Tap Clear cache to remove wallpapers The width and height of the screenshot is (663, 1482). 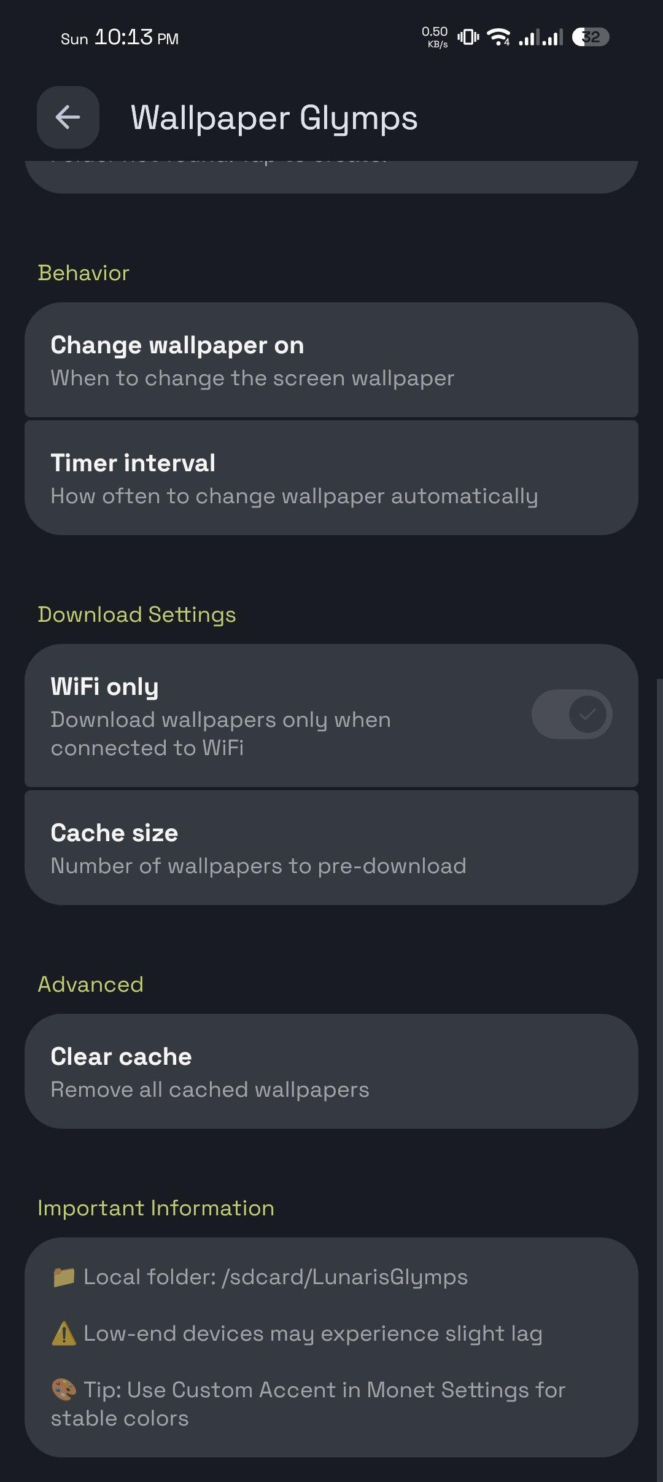click(x=331, y=1072)
